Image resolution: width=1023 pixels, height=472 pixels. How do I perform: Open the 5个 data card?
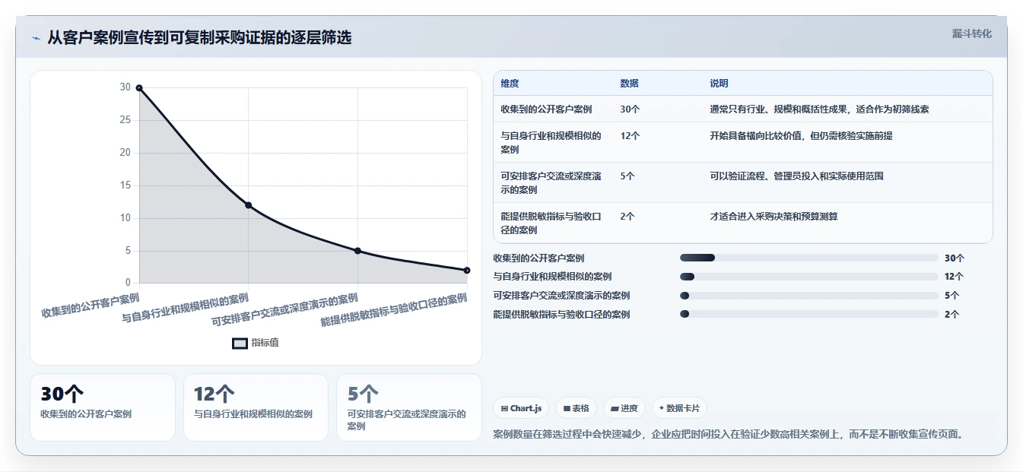[x=409, y=407]
